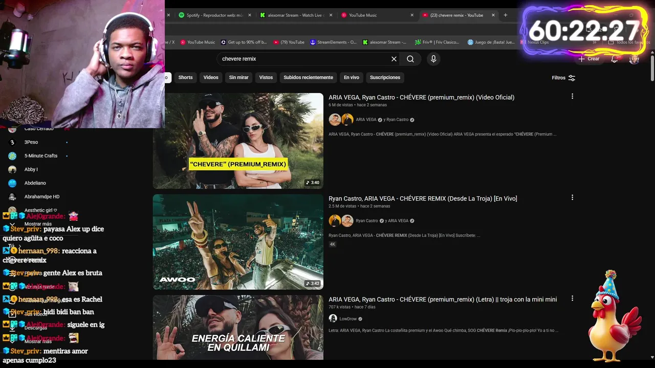Click title CHÉVERE Letra troja mini mini

(x=443, y=299)
